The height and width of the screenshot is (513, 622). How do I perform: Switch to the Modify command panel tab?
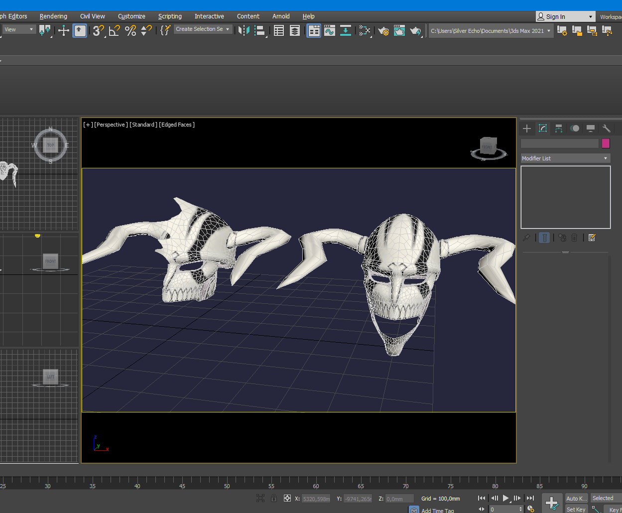543,128
